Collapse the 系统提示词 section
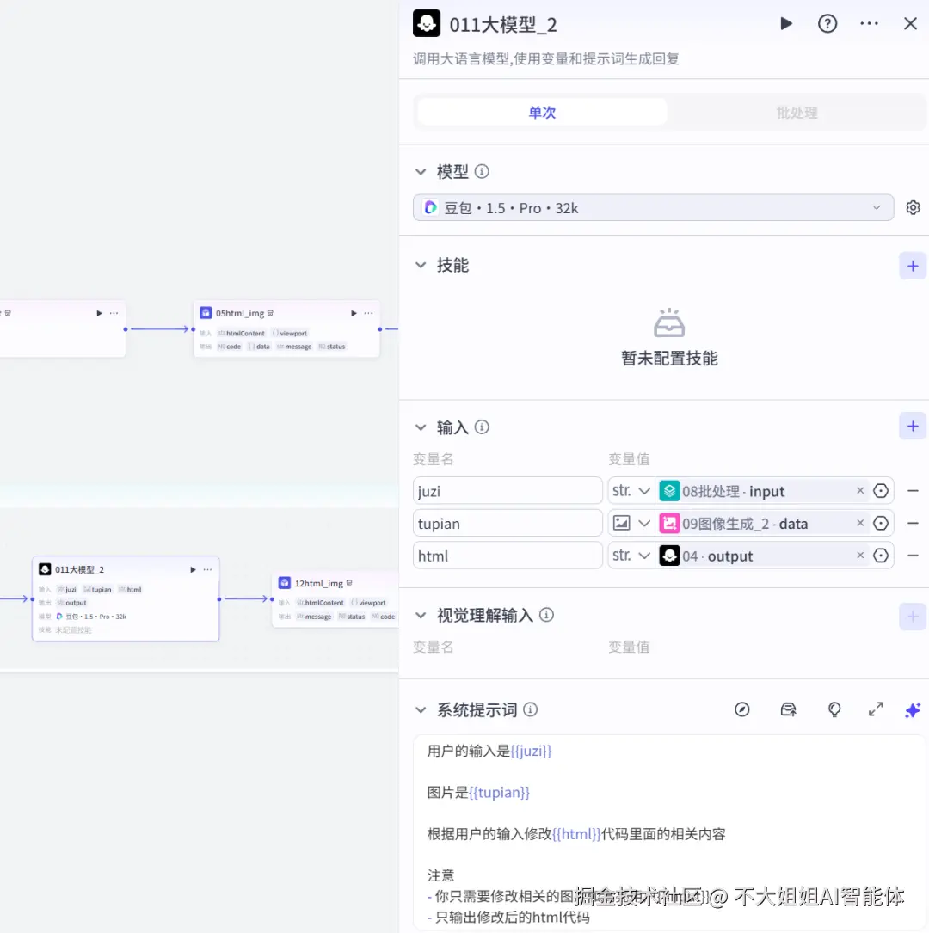This screenshot has height=933, width=929. 421,710
